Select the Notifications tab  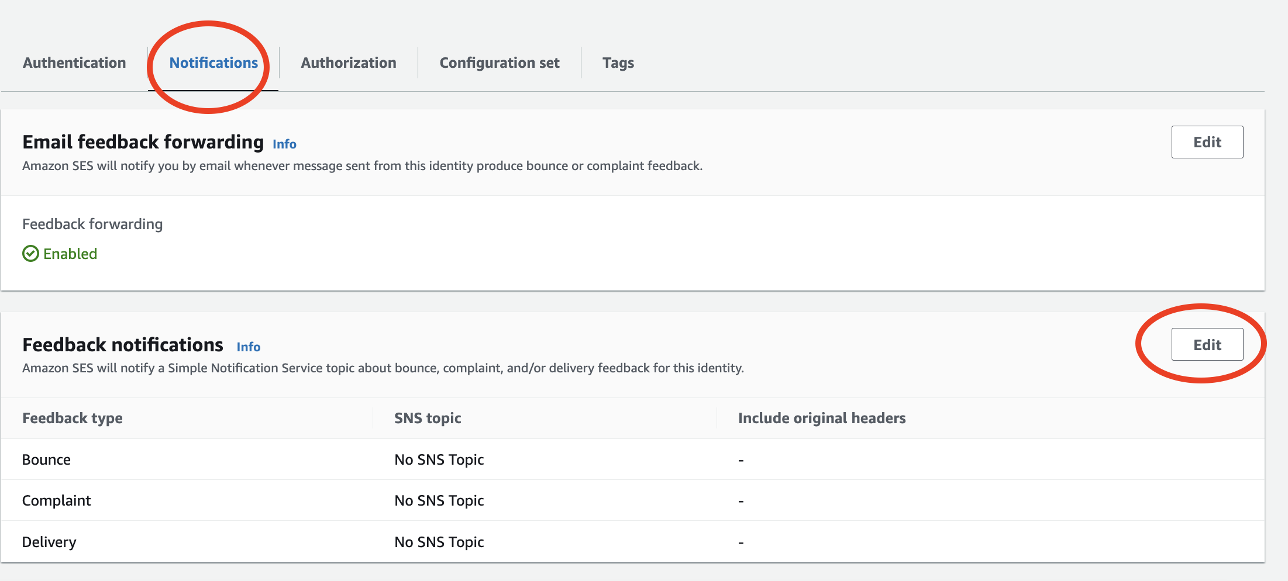213,63
